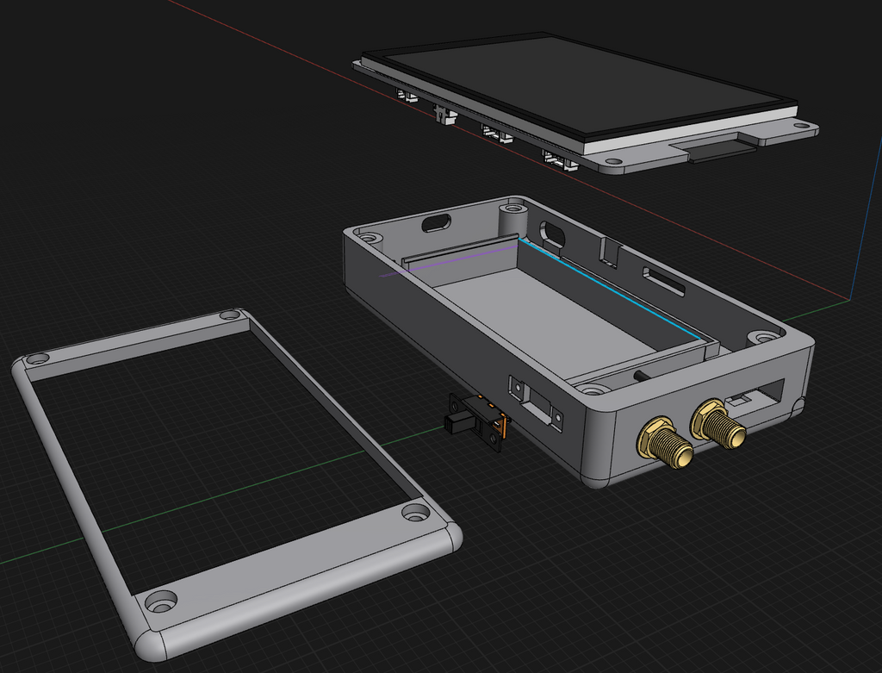Select the left gold SMA connector
882x673 pixels.
tap(665, 444)
